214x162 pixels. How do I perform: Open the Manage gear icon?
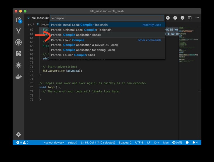(x=18, y=134)
